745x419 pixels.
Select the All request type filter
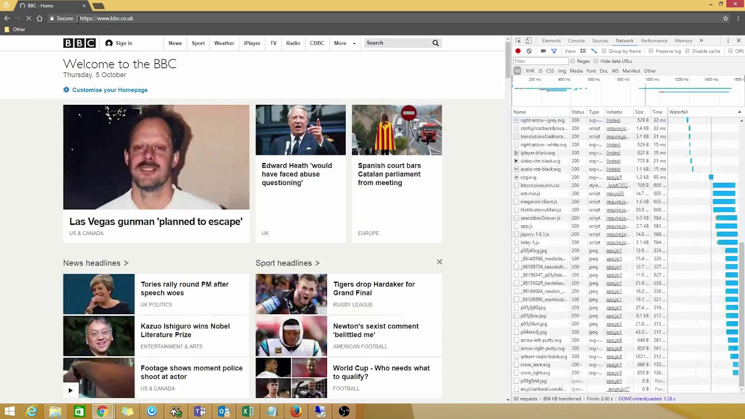point(517,71)
